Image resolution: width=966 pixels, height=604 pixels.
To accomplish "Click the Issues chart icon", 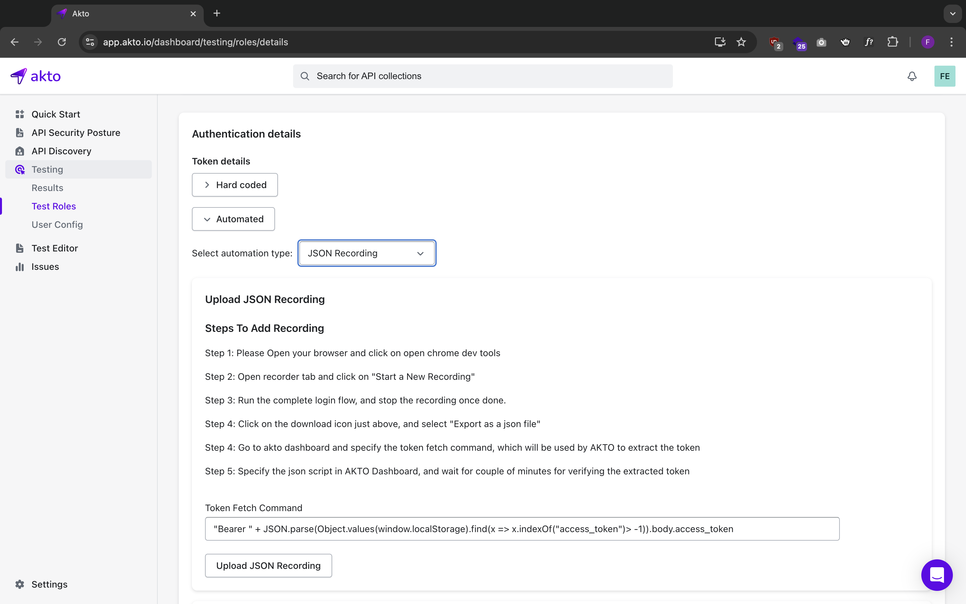I will 20,267.
